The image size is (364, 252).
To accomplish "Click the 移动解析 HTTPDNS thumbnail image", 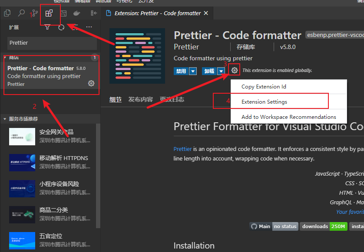I will pyautogui.click(x=22, y=163).
